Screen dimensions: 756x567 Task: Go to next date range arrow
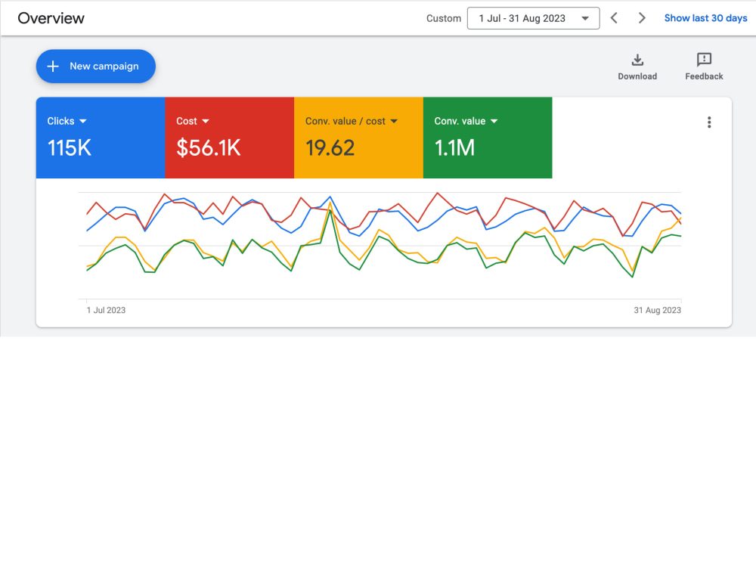(x=642, y=18)
